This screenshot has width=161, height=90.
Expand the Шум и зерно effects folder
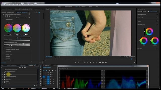click(3, 83)
